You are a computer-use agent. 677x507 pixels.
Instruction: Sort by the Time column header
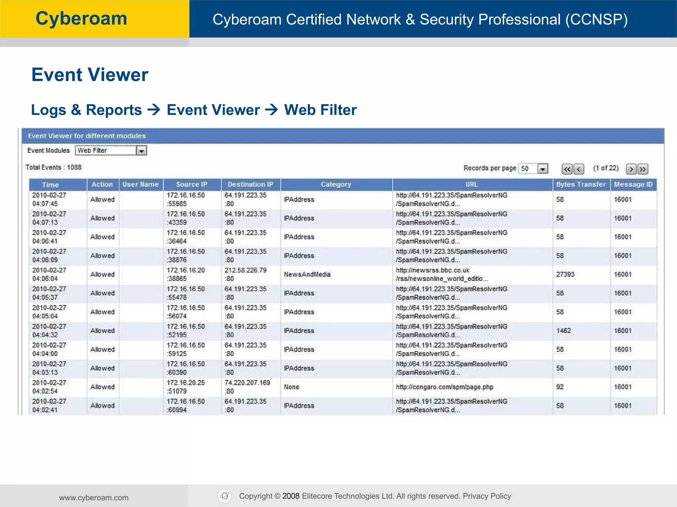click(58, 185)
